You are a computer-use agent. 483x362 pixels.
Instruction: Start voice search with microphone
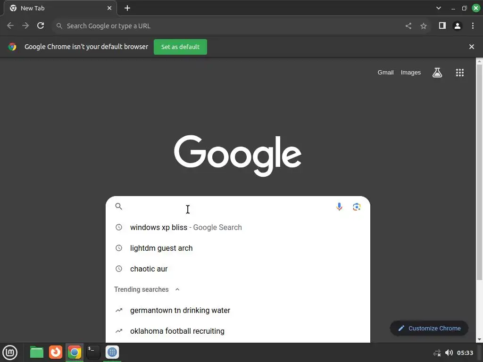[339, 206]
